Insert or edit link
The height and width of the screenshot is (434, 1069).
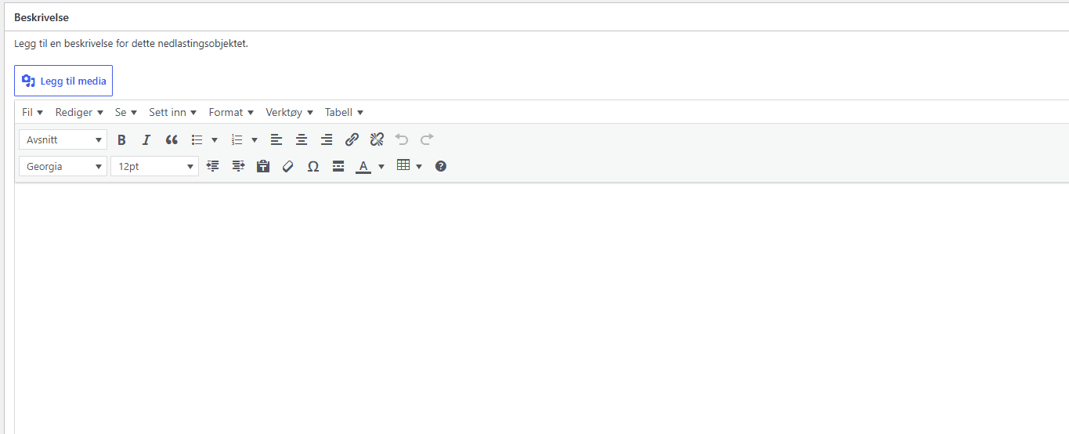352,139
